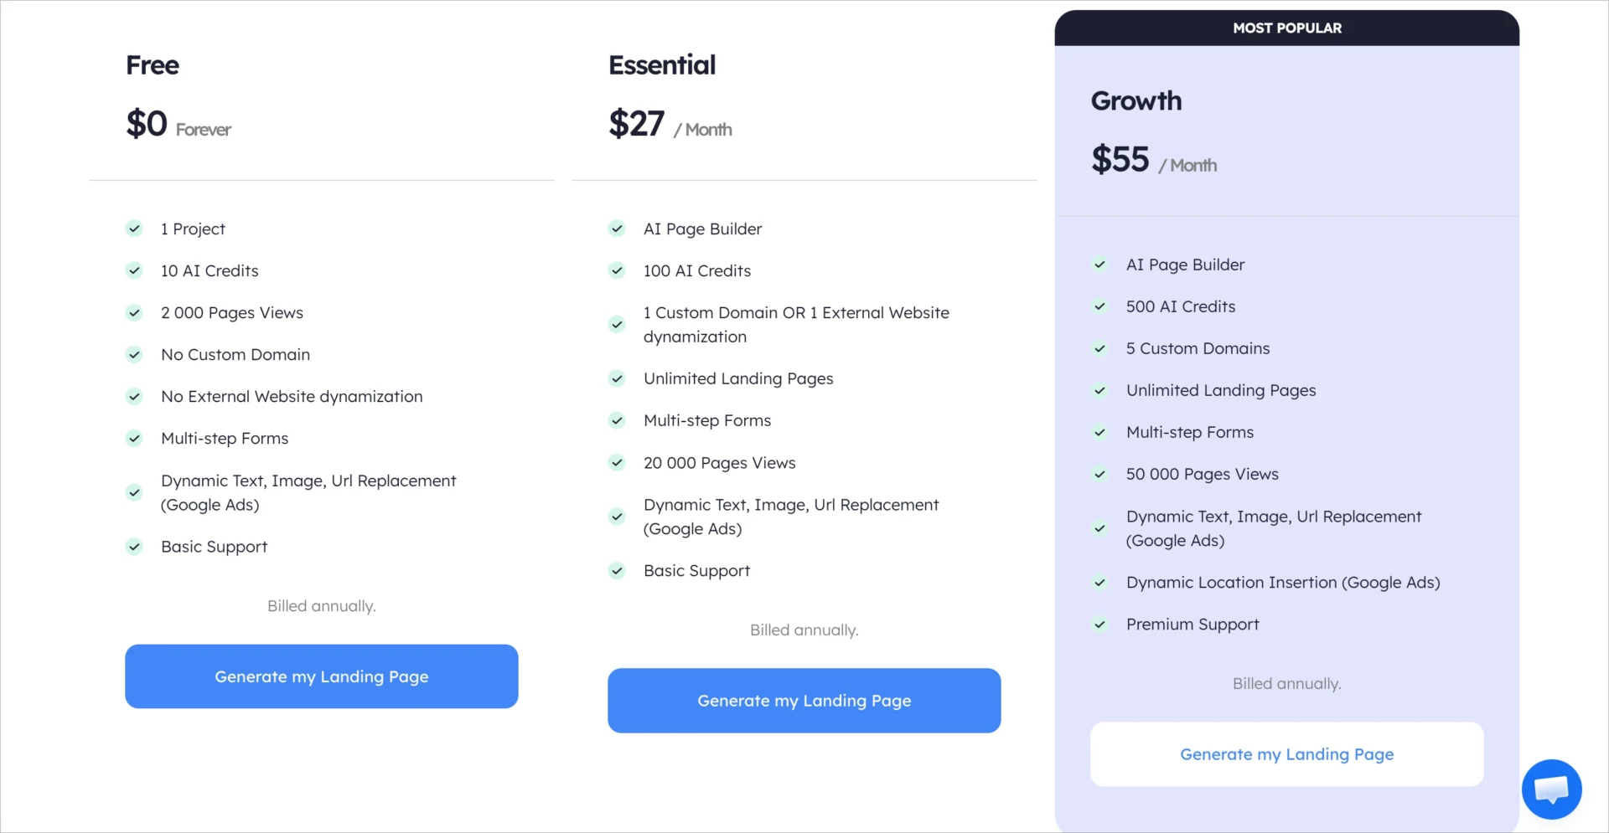The height and width of the screenshot is (833, 1609).
Task: Click the checkmark beside '500 AI Credits' in Growth
Action: 1099,306
